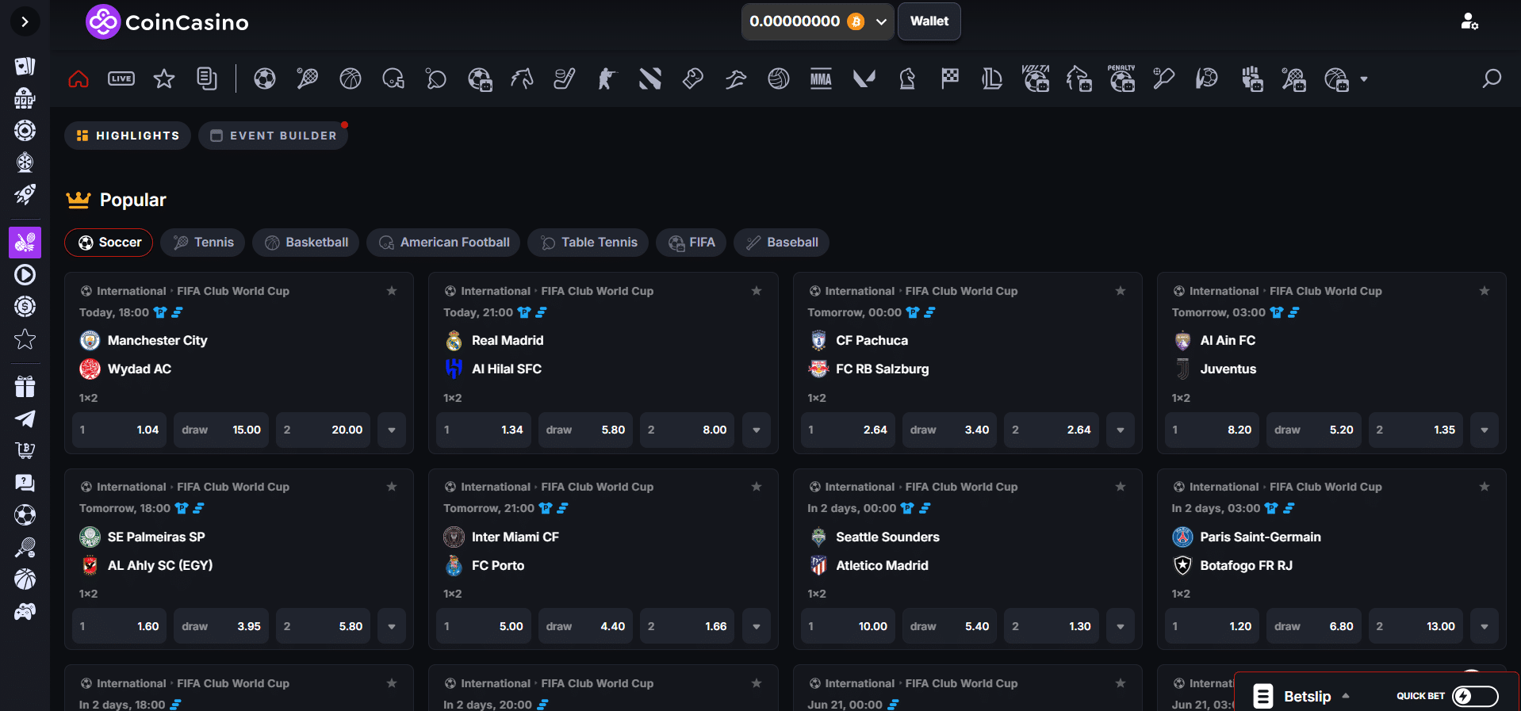Select the MMA sport icon
The width and height of the screenshot is (1521, 711).
coord(821,78)
